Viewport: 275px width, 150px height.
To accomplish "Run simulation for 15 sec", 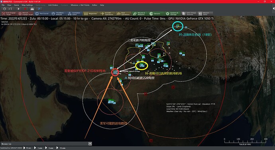I will (27, 148).
